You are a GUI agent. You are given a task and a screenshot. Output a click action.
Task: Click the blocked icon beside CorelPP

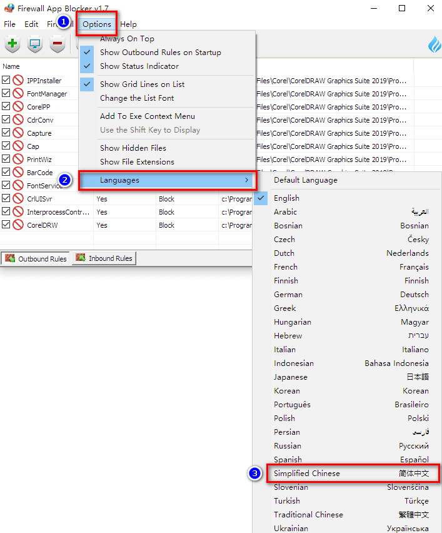(18, 107)
